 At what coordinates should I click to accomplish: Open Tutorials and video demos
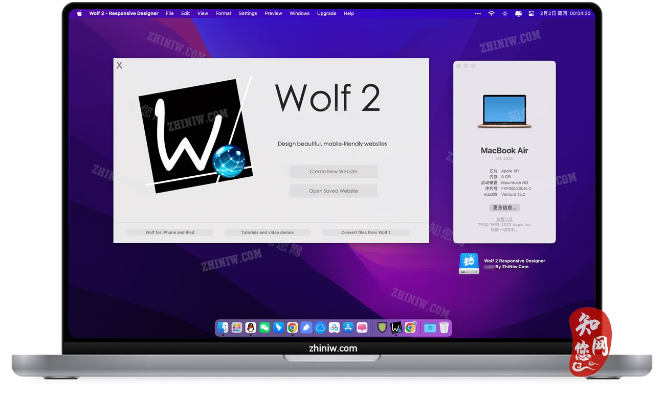[x=267, y=232]
